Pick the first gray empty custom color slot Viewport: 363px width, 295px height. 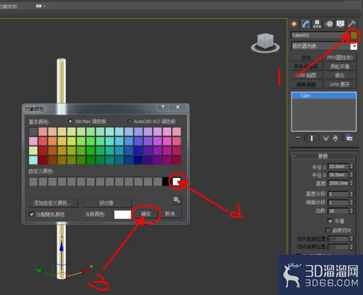pos(33,181)
